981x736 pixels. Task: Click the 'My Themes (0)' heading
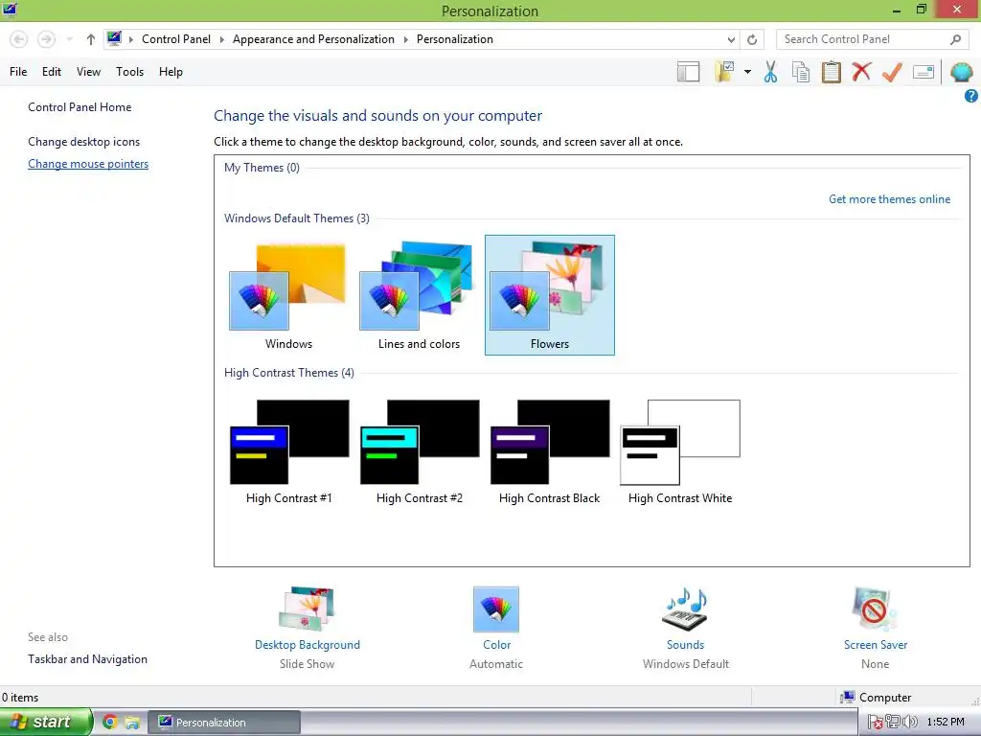pos(262,168)
